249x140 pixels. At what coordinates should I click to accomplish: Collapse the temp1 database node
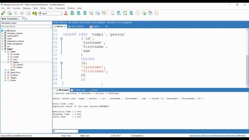pos(2,49)
